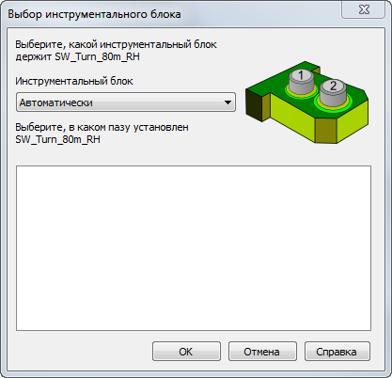The image size is (392, 378).
Task: Click the Отмена button
Action: [x=262, y=352]
